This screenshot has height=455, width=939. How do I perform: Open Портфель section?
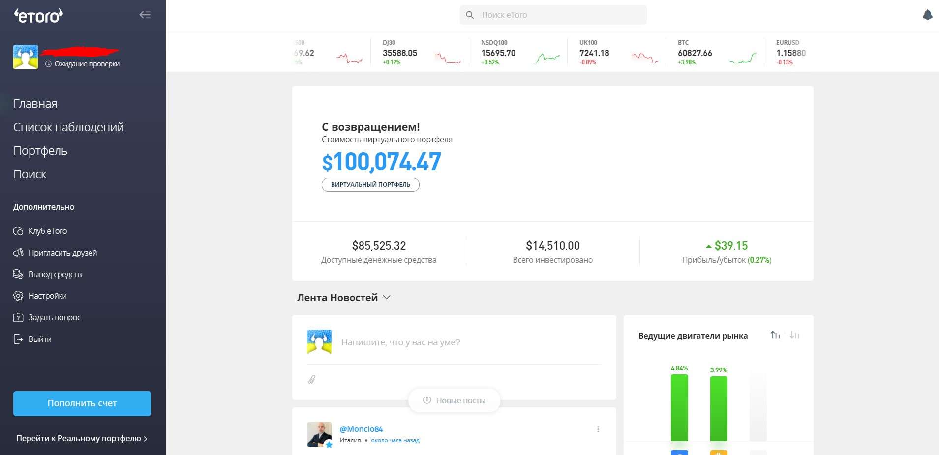(x=40, y=151)
